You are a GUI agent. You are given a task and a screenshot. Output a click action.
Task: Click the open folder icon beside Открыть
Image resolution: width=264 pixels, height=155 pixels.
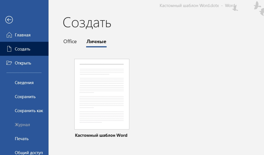9,63
